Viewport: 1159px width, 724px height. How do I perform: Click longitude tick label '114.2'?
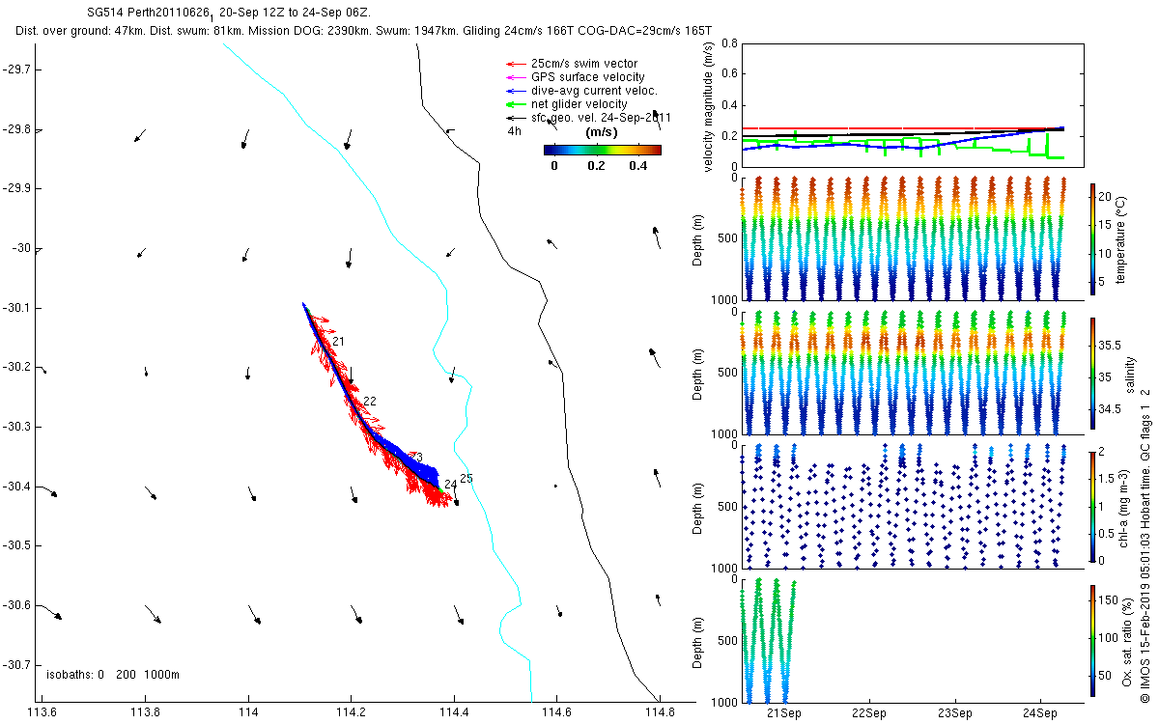[x=351, y=712]
